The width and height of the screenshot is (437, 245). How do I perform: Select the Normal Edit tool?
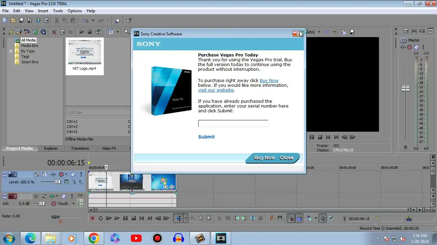[179, 218]
